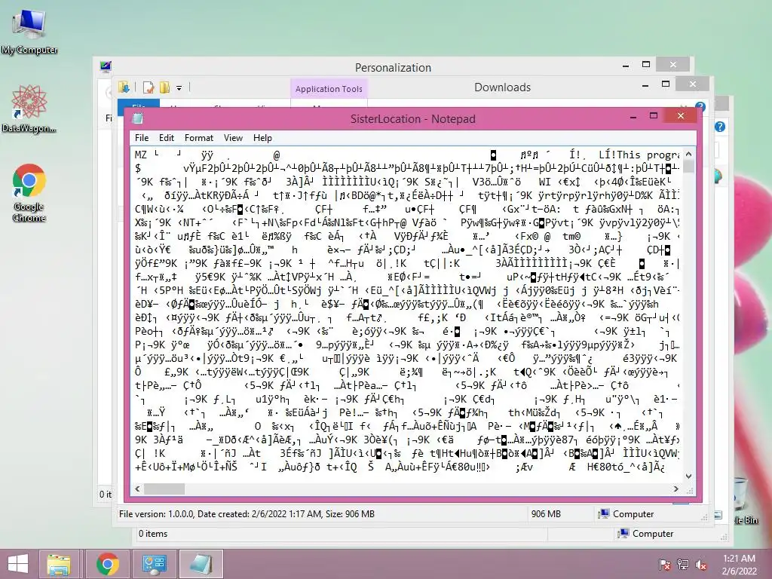The width and height of the screenshot is (772, 579).
Task: Click the Notepad vertical scrollbar up arrow
Action: [689, 154]
